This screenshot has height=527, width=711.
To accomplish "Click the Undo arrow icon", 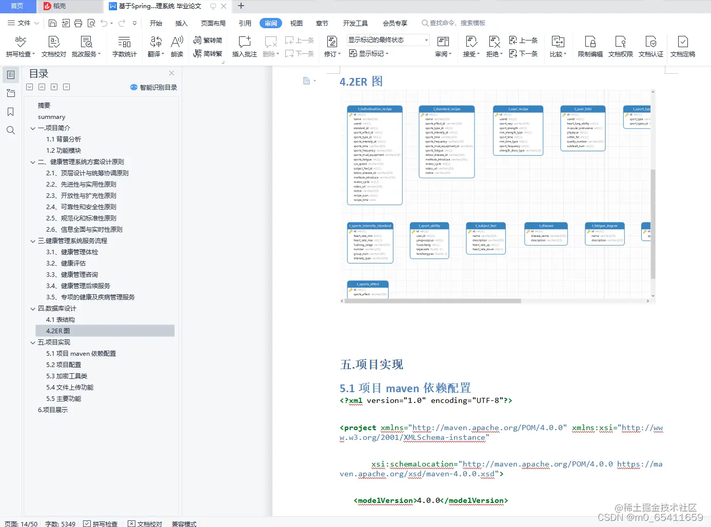I will point(104,23).
